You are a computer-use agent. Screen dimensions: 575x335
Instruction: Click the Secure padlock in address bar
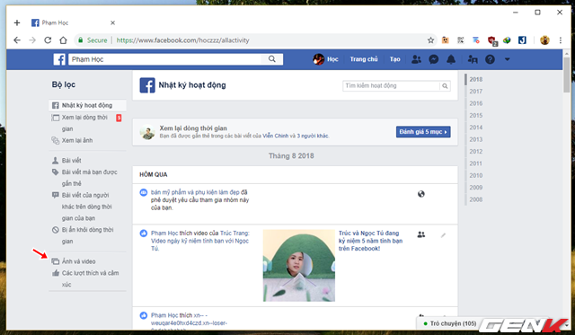pos(81,40)
